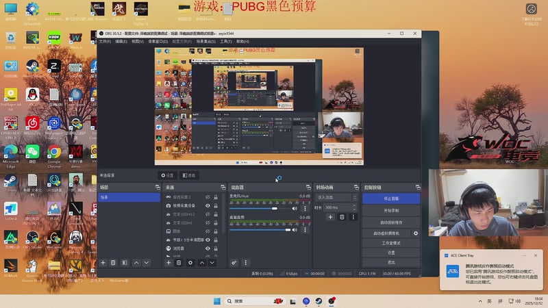Screen dimensions: 548x308
Task: Show the 游戏采集 2 source via eye icon
Action: pos(208,197)
